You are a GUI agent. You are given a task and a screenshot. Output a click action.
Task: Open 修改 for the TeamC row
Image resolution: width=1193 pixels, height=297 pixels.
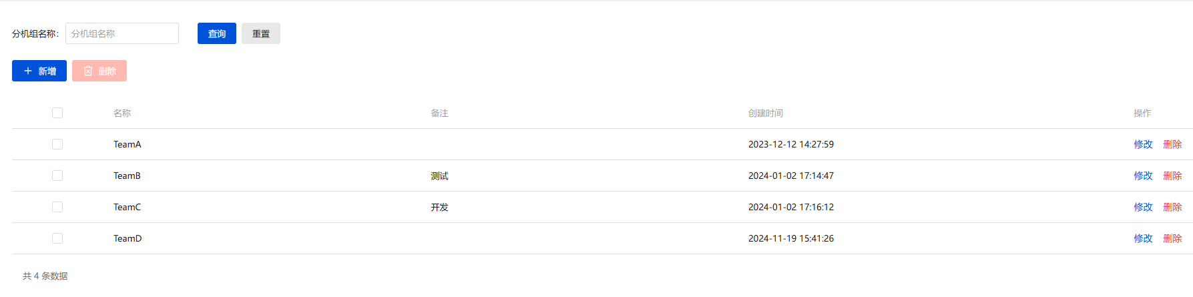(1143, 207)
